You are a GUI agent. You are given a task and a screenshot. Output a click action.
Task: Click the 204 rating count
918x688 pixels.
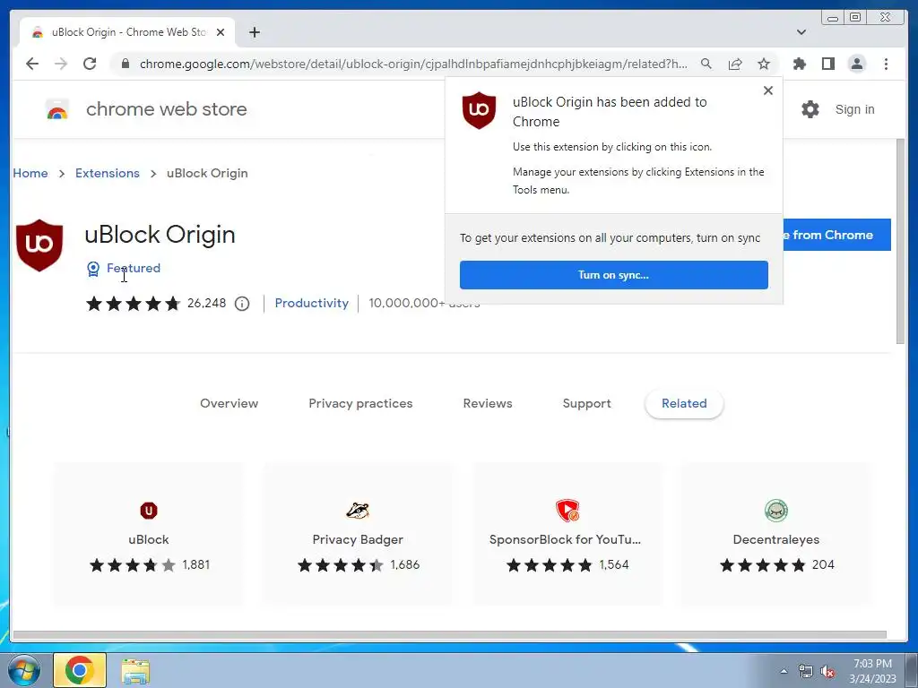(x=823, y=564)
